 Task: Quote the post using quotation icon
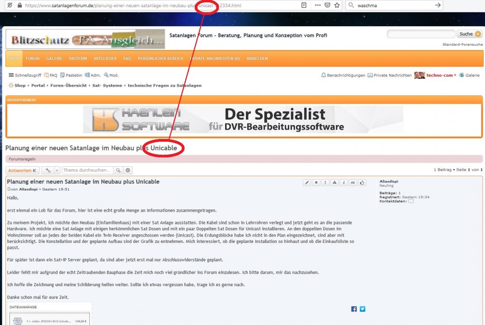click(353, 182)
